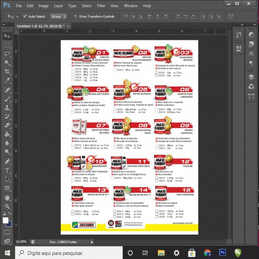Screen dimensions: 259x259
Task: Open the Styles panel icon
Action: [251, 44]
